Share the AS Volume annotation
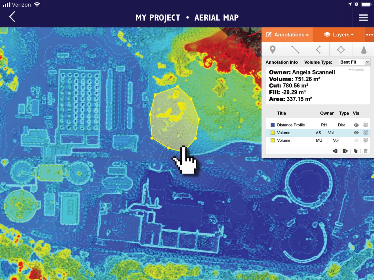This screenshot has height=280, width=374. click(366, 133)
